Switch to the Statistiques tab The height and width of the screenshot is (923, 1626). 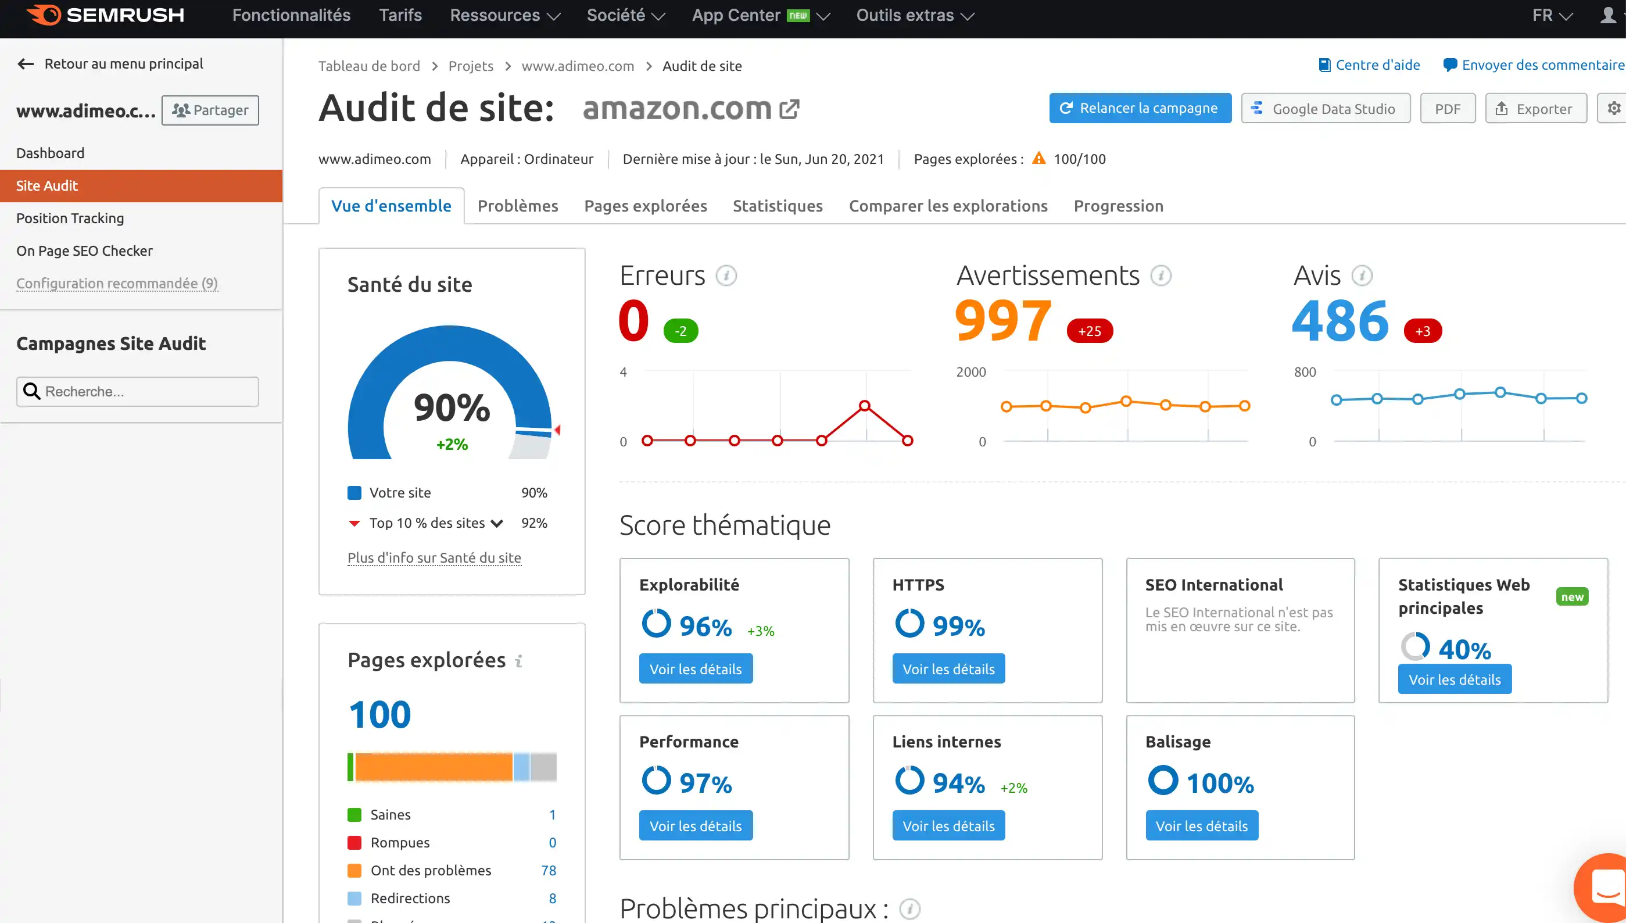[x=778, y=206]
